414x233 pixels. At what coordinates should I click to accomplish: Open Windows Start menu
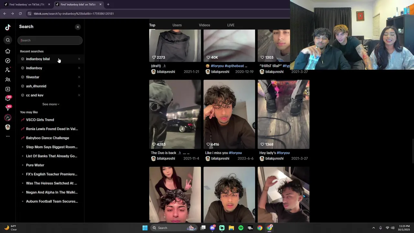pyautogui.click(x=145, y=228)
